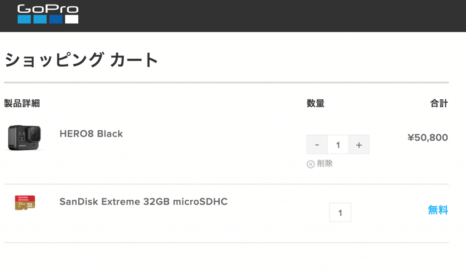The width and height of the screenshot is (466, 270).
Task: Click the 製品詳細 column header
Action: click(22, 103)
